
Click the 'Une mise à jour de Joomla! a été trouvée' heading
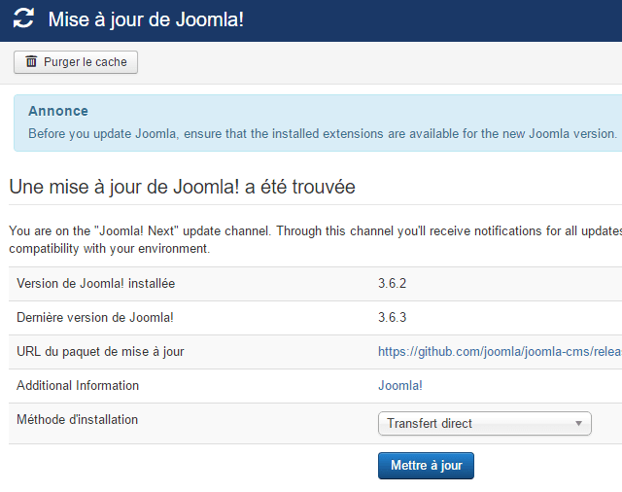(x=182, y=187)
